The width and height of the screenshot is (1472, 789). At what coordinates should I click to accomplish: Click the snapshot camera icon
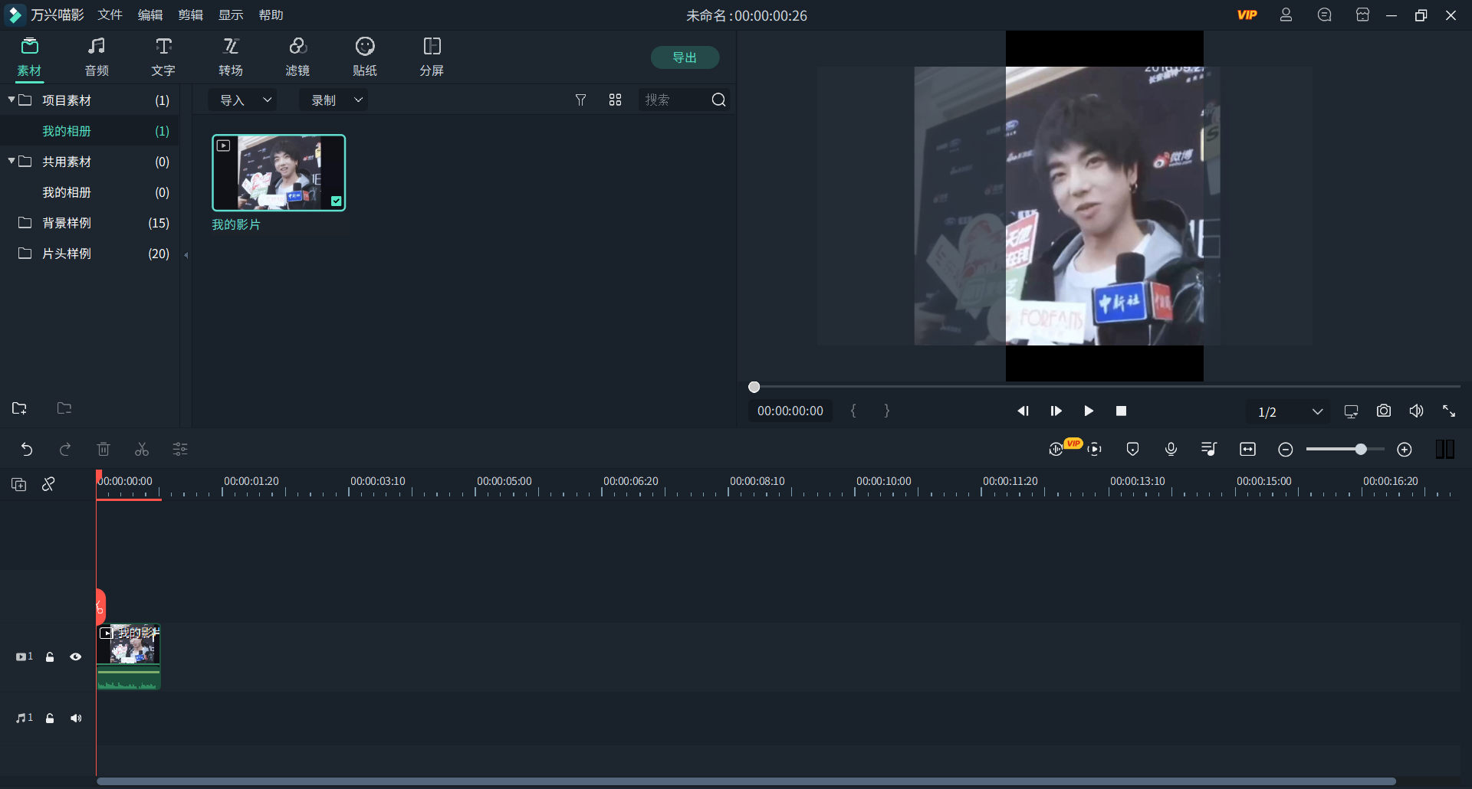pos(1383,411)
